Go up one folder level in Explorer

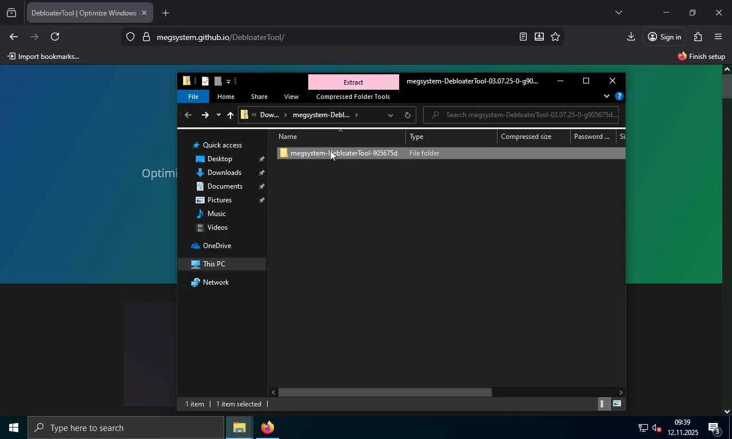point(230,115)
